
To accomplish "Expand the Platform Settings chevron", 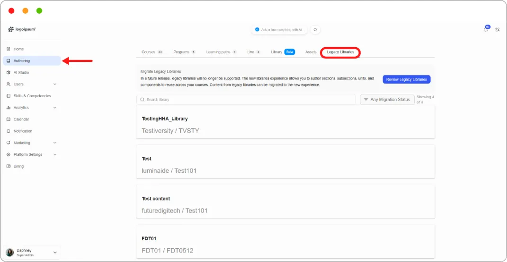I will [x=54, y=154].
